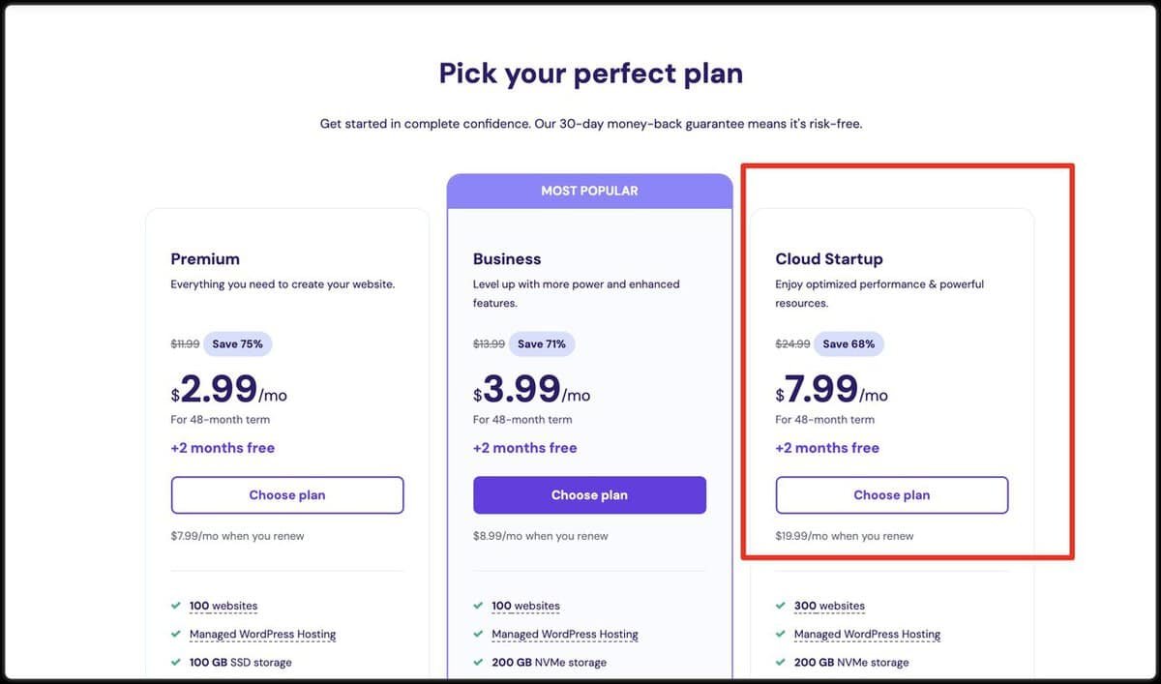
Task: Click checkmark next to Premium Managed WordPress Hosting
Action: (176, 634)
